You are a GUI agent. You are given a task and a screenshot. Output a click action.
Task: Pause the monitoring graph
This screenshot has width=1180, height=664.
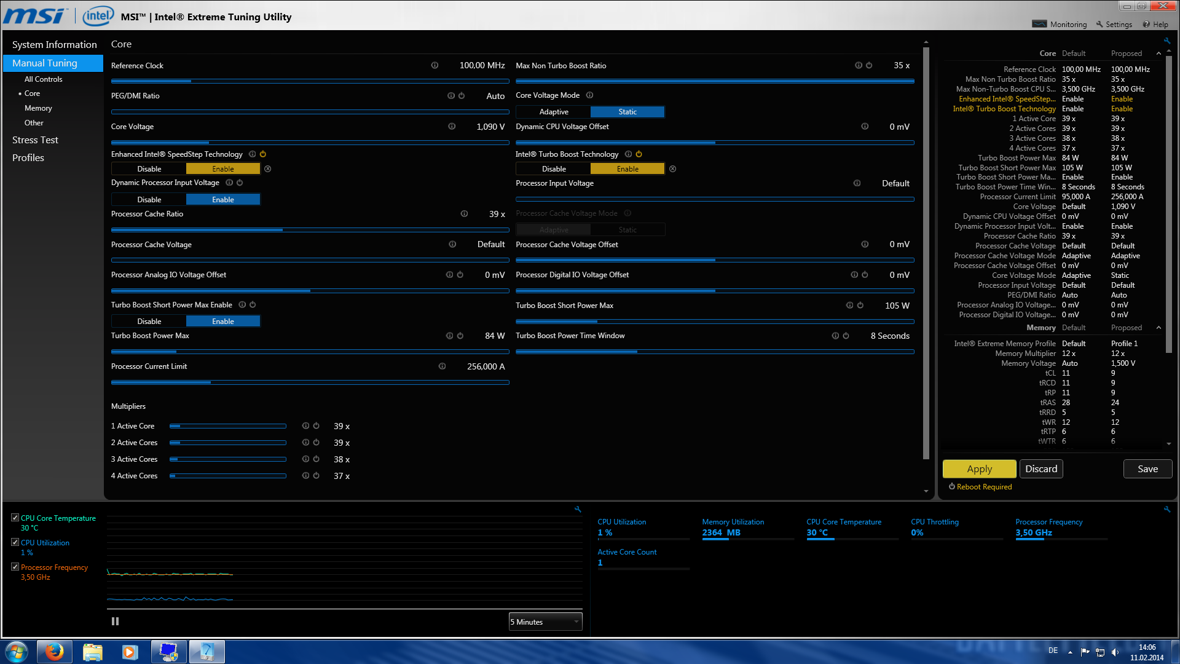115,622
